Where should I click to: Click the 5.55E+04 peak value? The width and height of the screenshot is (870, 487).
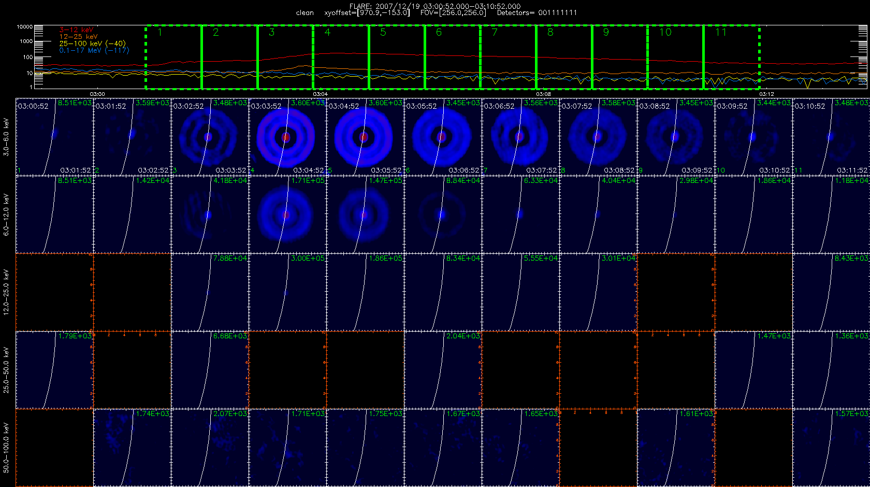click(x=541, y=259)
